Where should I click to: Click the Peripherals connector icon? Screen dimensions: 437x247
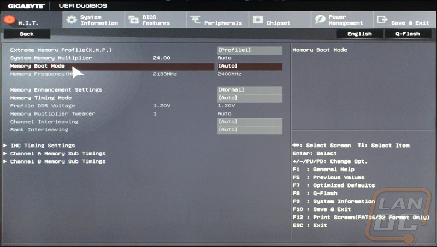[196, 20]
